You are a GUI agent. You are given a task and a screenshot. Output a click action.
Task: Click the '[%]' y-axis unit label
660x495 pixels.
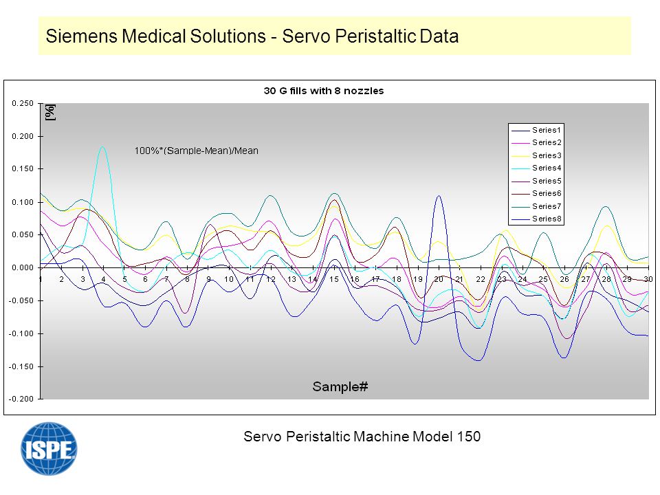point(50,112)
